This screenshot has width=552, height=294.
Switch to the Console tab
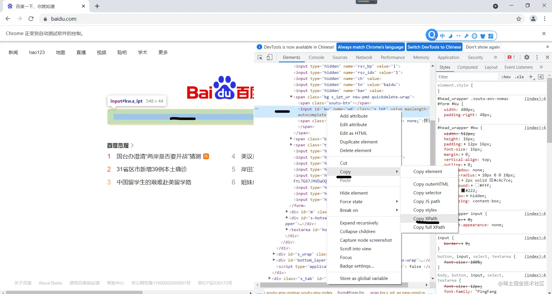coord(316,57)
